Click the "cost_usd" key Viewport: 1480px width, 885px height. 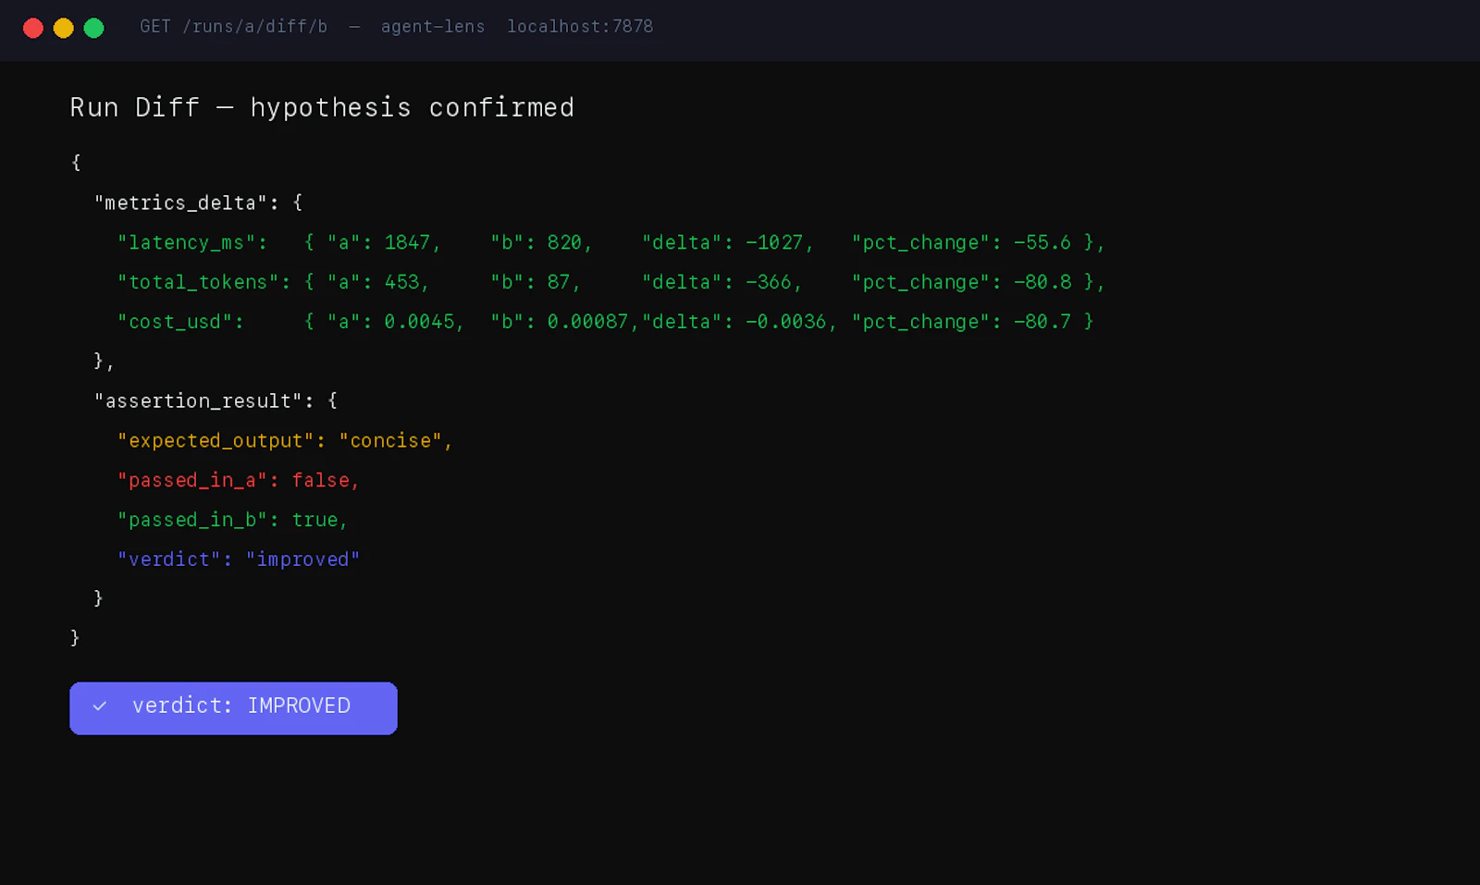tap(175, 322)
